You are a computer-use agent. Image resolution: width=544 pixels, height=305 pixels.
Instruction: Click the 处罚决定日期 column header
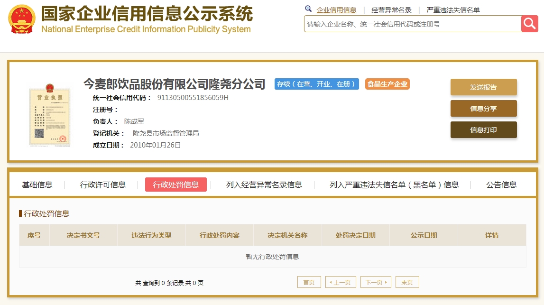356,235
